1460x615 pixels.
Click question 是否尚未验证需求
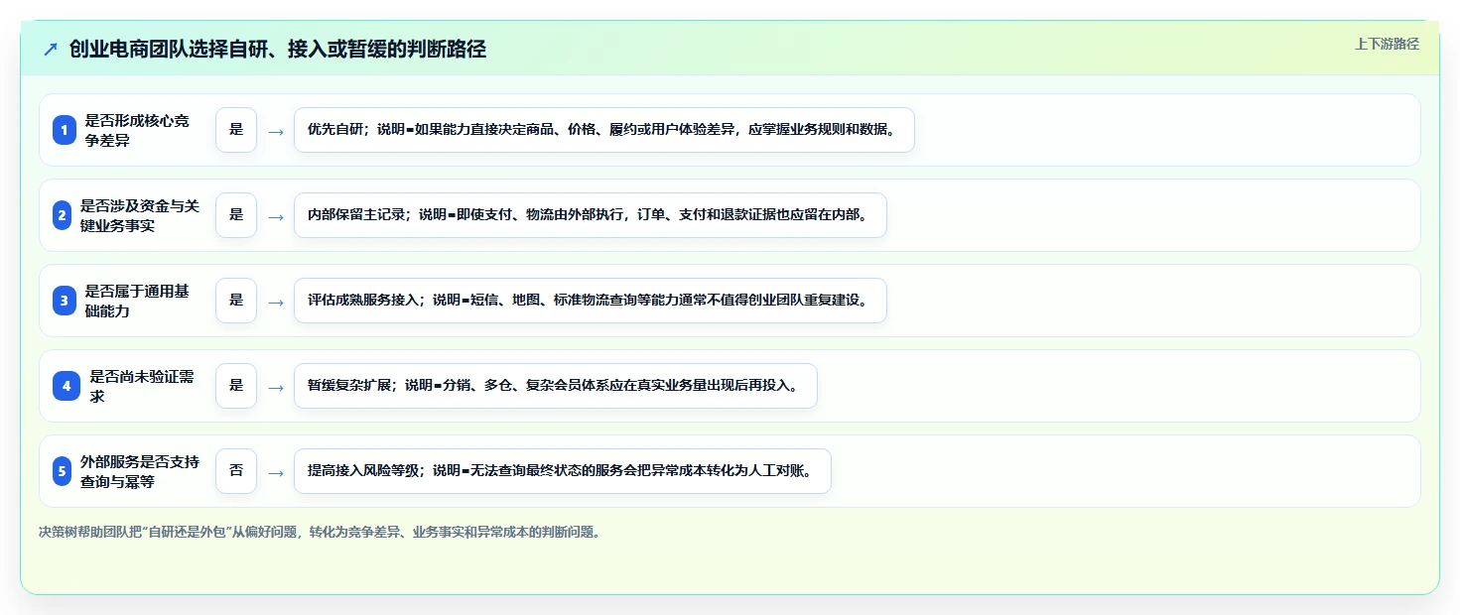142,386
